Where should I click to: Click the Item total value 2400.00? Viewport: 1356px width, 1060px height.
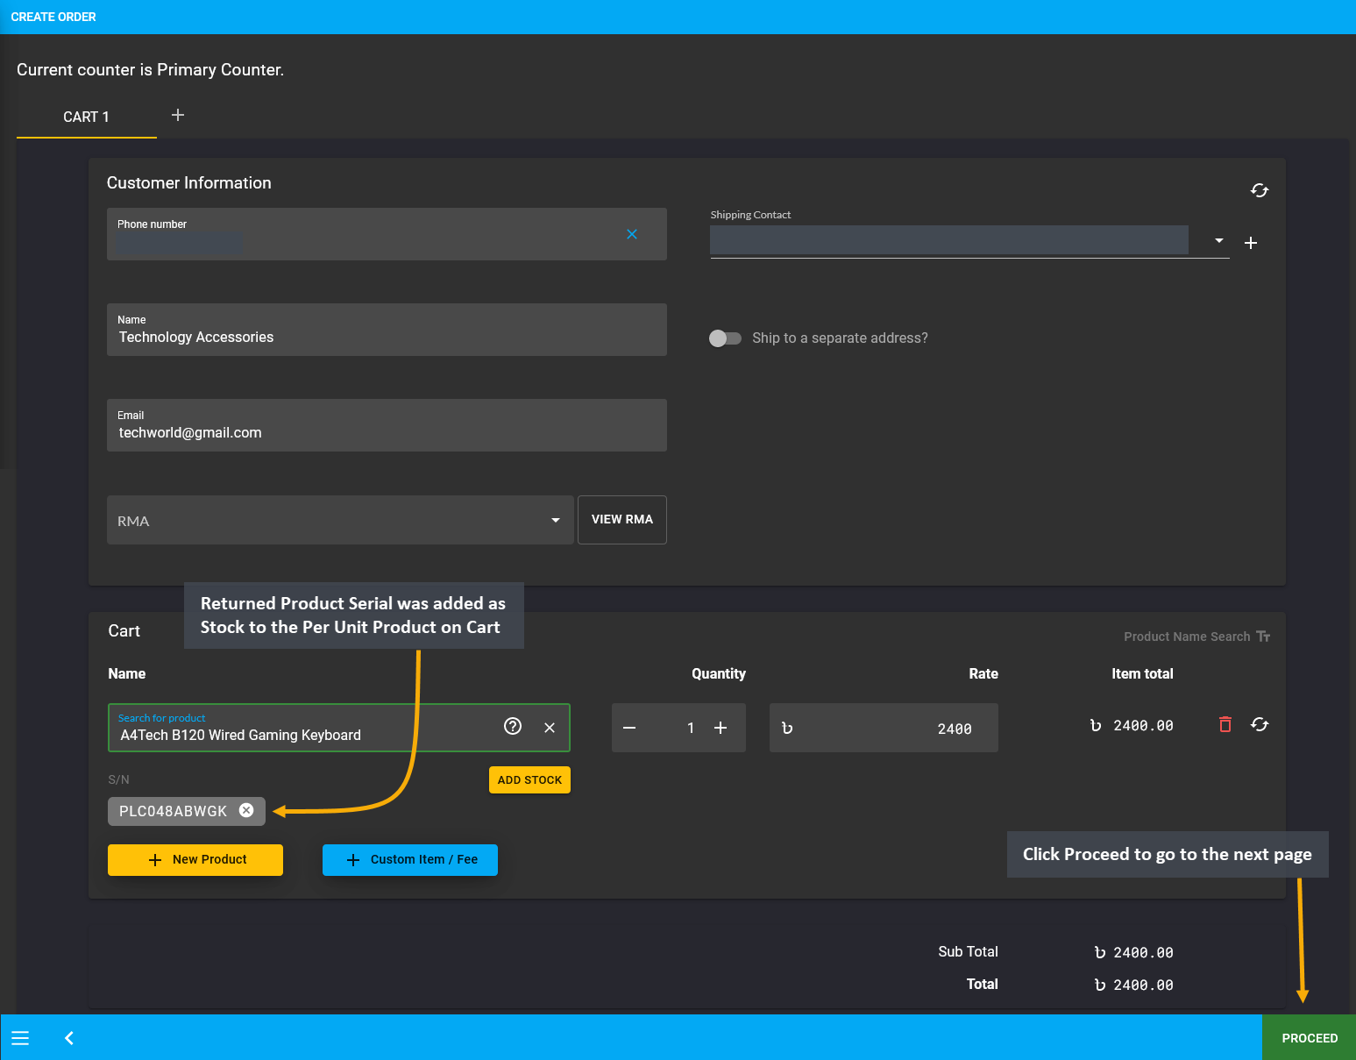point(1131,726)
